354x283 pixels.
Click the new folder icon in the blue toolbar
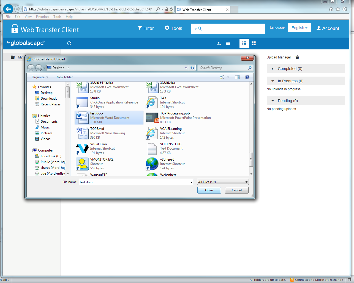pyautogui.click(x=228, y=43)
